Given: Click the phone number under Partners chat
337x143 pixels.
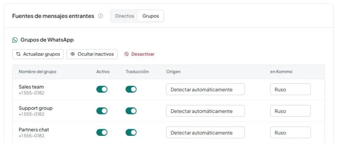Looking at the screenshot, I should tap(32, 136).
